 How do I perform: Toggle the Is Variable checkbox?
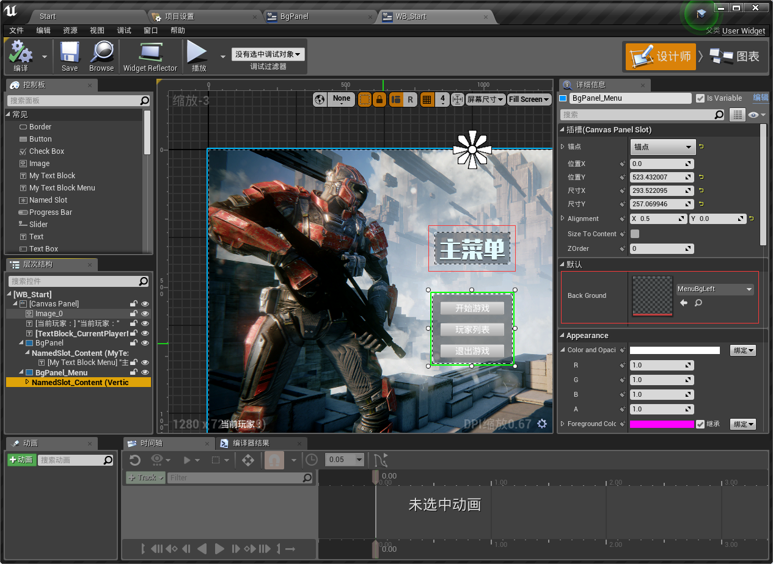(700, 98)
